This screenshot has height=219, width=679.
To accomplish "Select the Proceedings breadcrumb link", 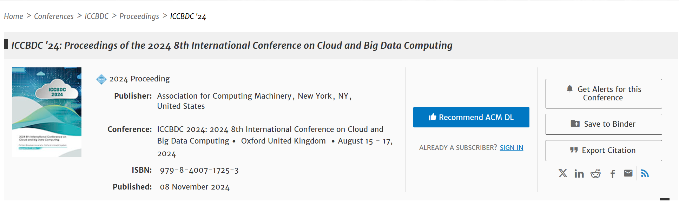I will (139, 16).
